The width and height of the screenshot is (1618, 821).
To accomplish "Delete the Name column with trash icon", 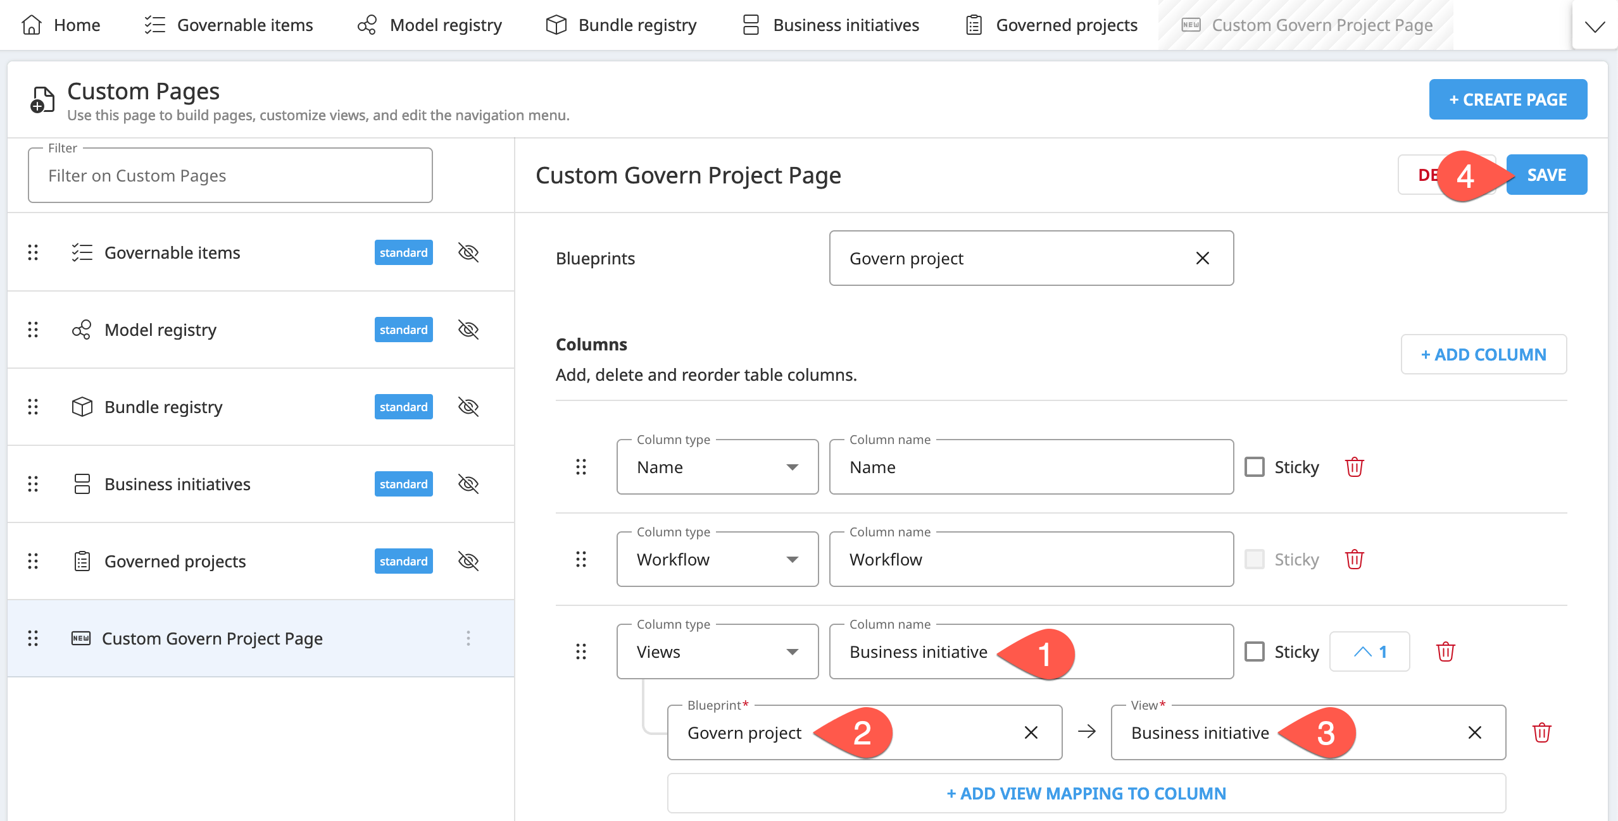I will coord(1354,467).
